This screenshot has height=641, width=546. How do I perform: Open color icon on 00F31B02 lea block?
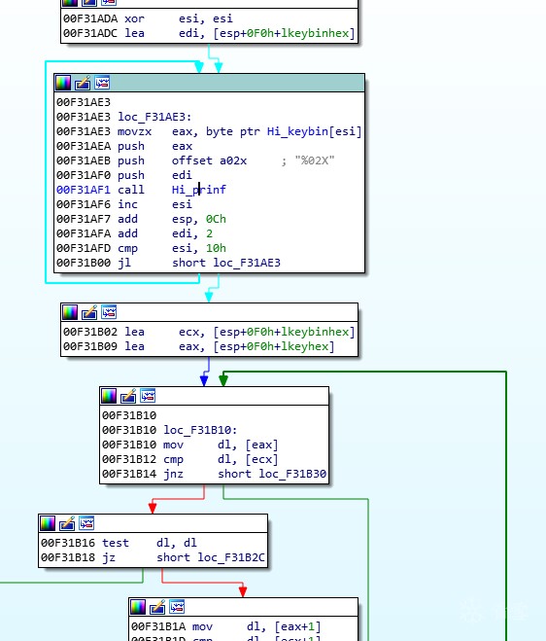pos(70,312)
